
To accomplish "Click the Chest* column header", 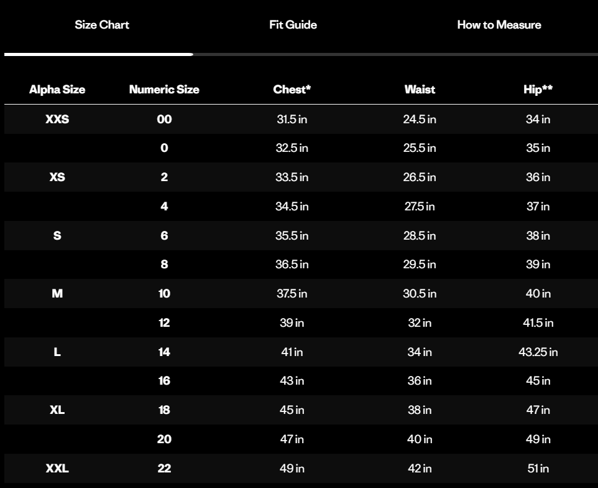I will point(292,90).
